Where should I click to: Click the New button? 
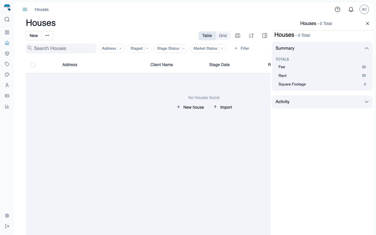coord(34,36)
